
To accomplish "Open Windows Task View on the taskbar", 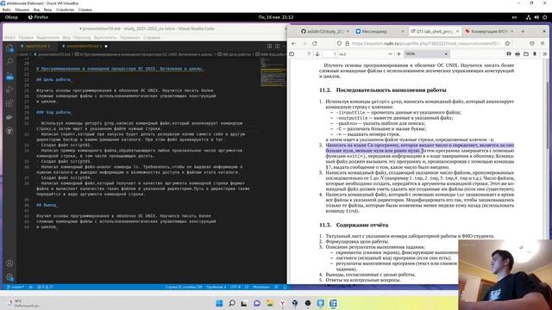I will 244,303.
